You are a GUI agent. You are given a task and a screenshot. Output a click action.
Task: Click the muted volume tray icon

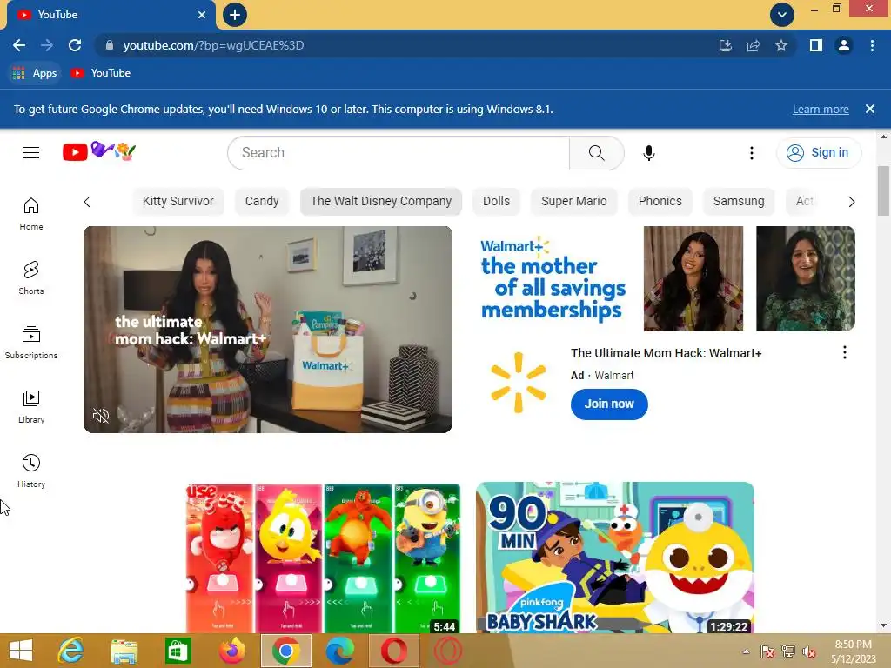809,651
